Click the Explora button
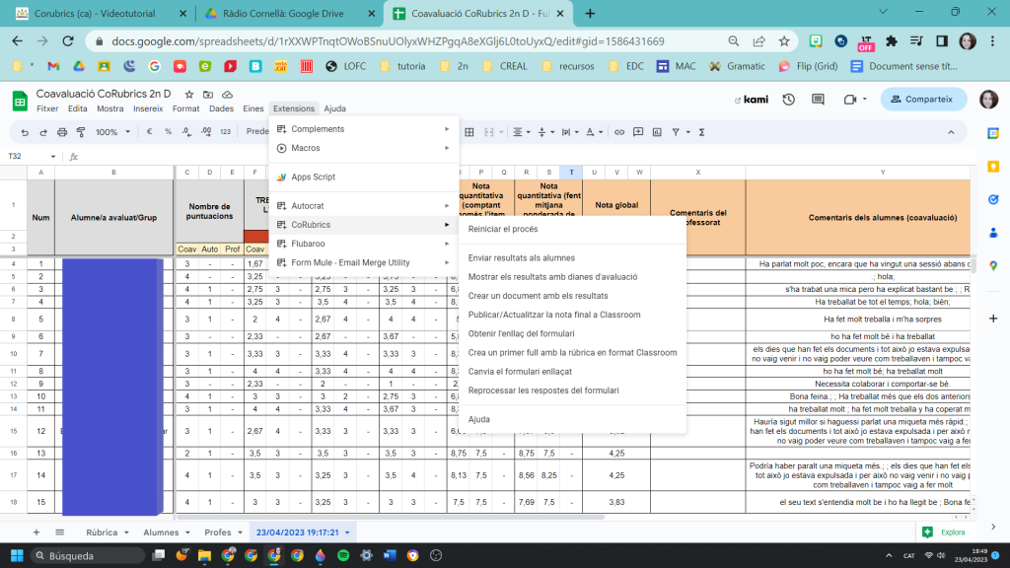 (x=944, y=532)
